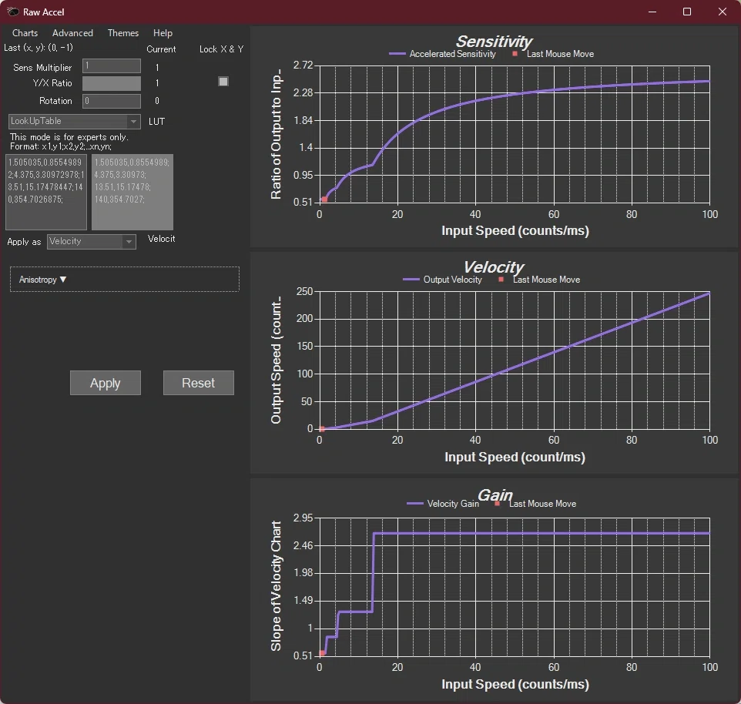Open the Help menu
Viewport: 741px width, 704px height.
(163, 33)
